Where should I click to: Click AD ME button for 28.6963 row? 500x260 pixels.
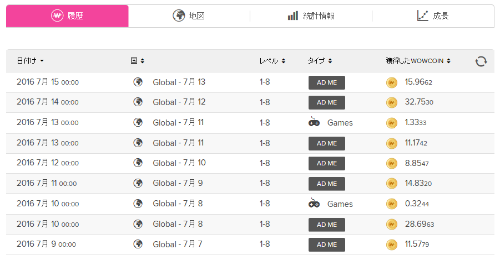coord(326,225)
